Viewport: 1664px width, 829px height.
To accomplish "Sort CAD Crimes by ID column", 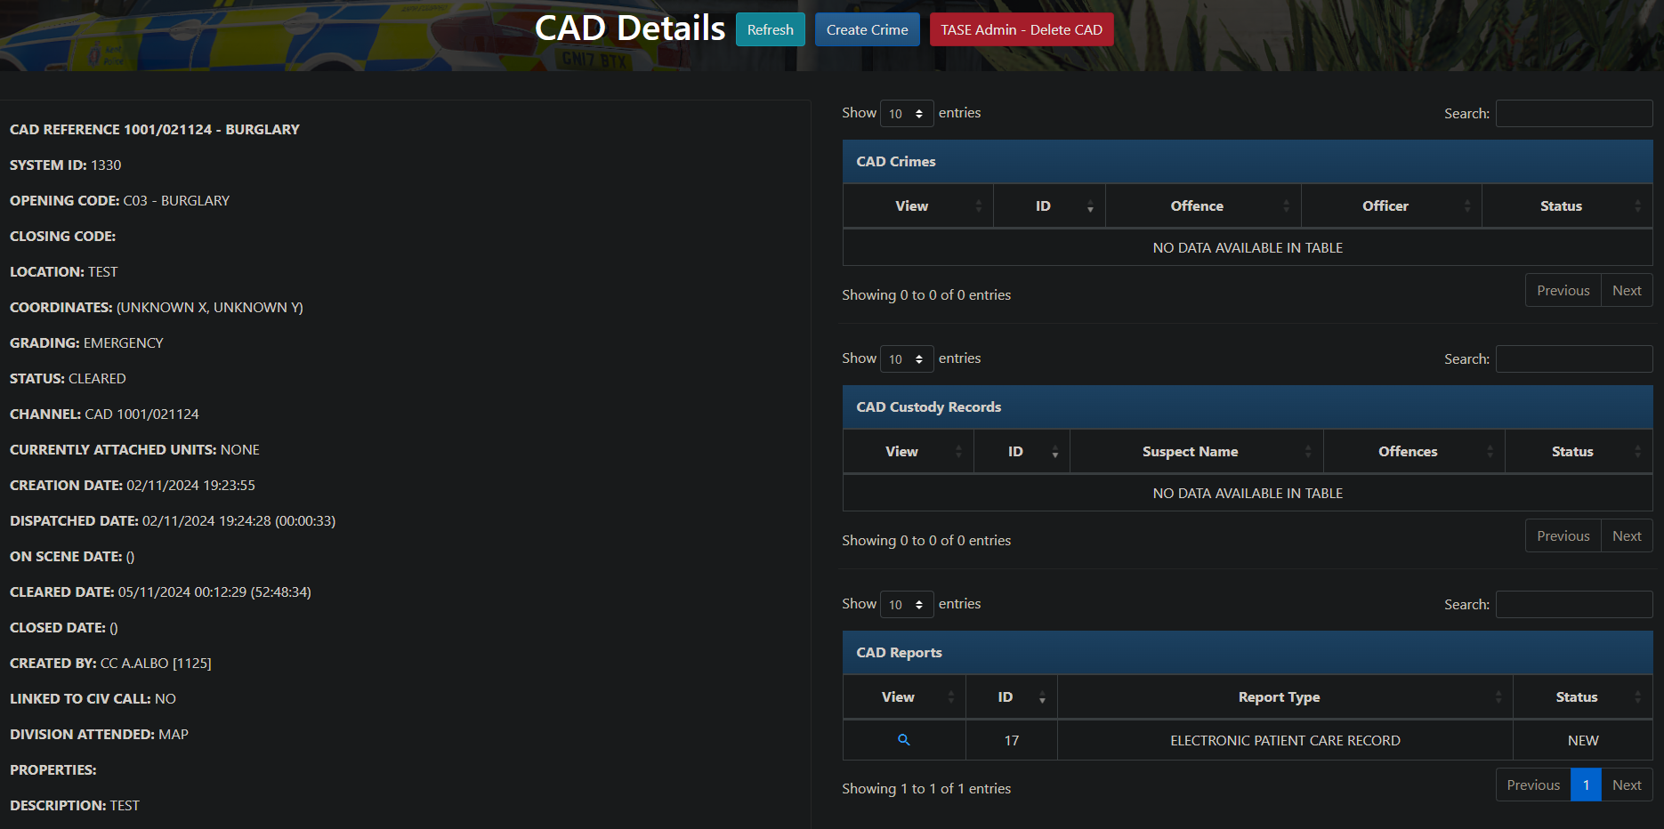I will tap(1048, 206).
